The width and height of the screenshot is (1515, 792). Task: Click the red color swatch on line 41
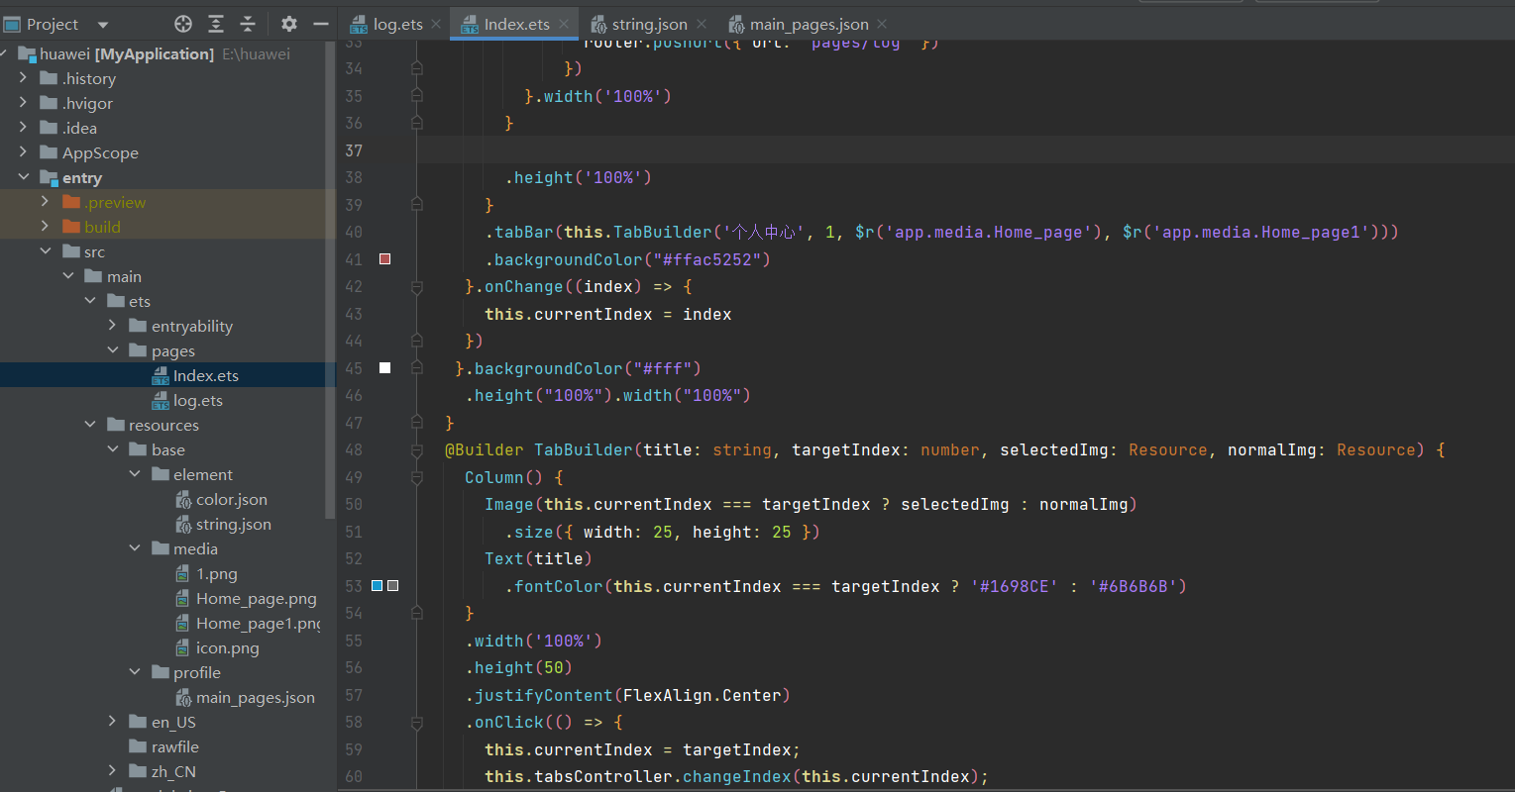[385, 259]
